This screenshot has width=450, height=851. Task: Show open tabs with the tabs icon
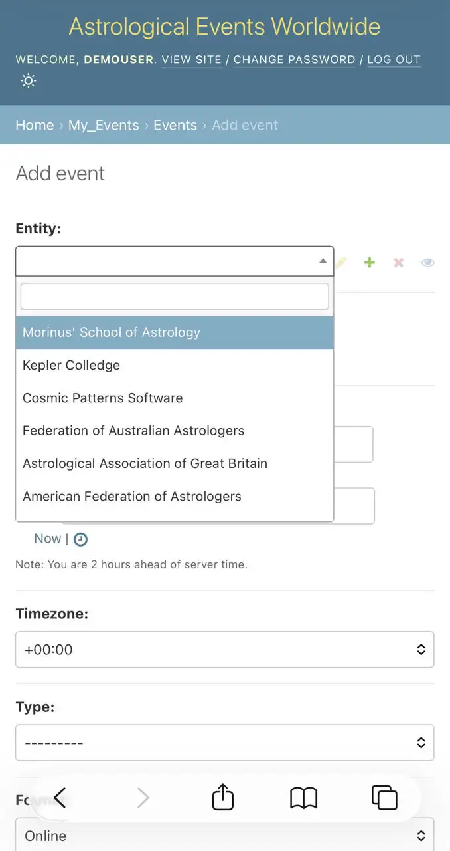[x=384, y=798]
